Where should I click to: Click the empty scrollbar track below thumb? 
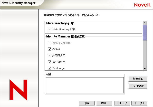145,53
